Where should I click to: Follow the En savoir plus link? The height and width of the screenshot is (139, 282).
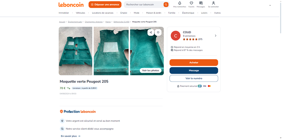[71, 136]
